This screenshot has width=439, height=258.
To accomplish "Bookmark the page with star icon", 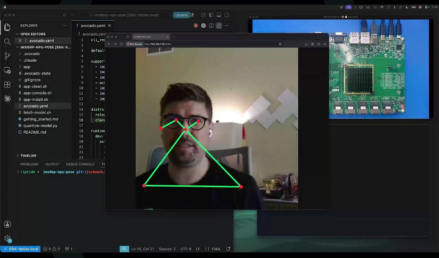I will click(280, 44).
